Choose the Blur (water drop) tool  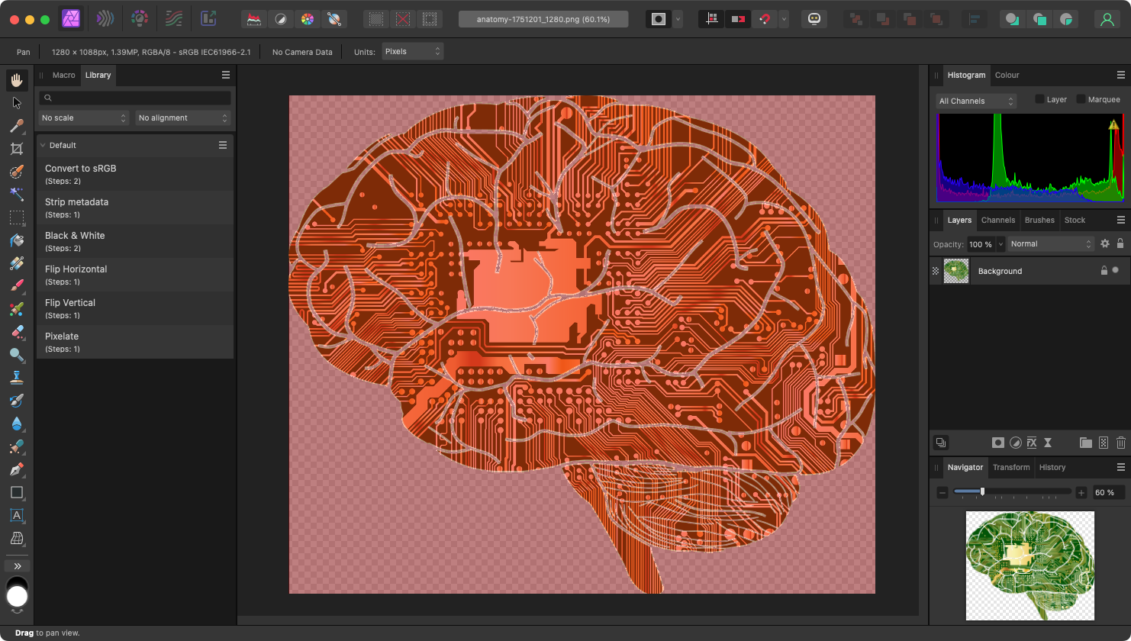(17, 424)
